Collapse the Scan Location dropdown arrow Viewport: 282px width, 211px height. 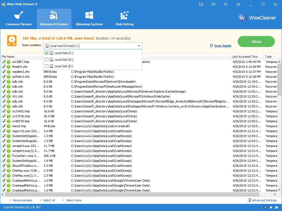tap(139, 46)
